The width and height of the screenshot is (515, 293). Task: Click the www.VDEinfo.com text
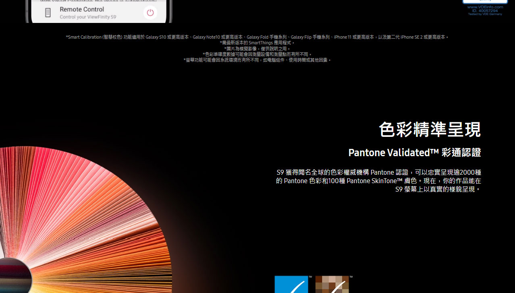(x=485, y=7)
